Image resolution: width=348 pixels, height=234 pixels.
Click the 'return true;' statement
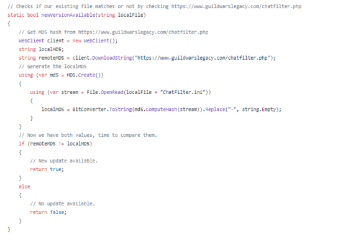point(47,169)
